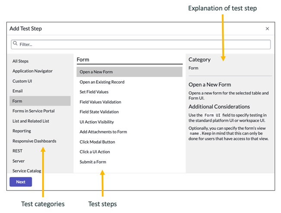Pick UI Action Visibility step
This screenshot has height=213, width=281.
click(97, 122)
